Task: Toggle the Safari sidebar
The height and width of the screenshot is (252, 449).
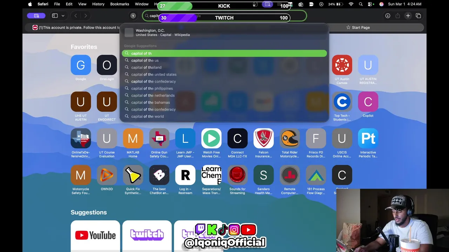Action: coord(55,16)
